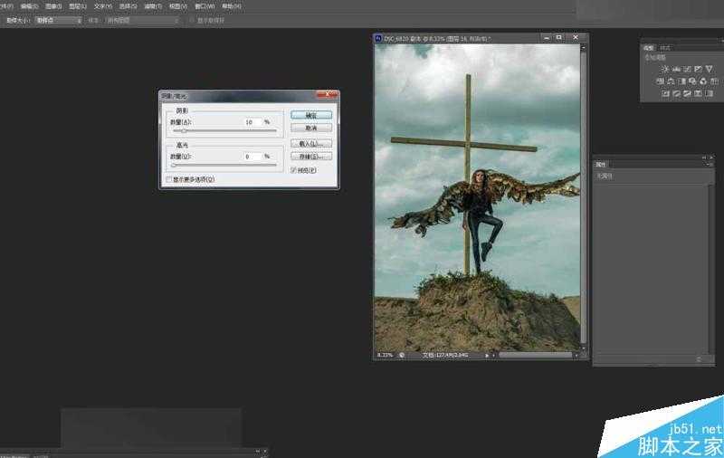Open the 图像 menu in menu bar
Screen dimensions: 724x458
pyautogui.click(x=52, y=5)
